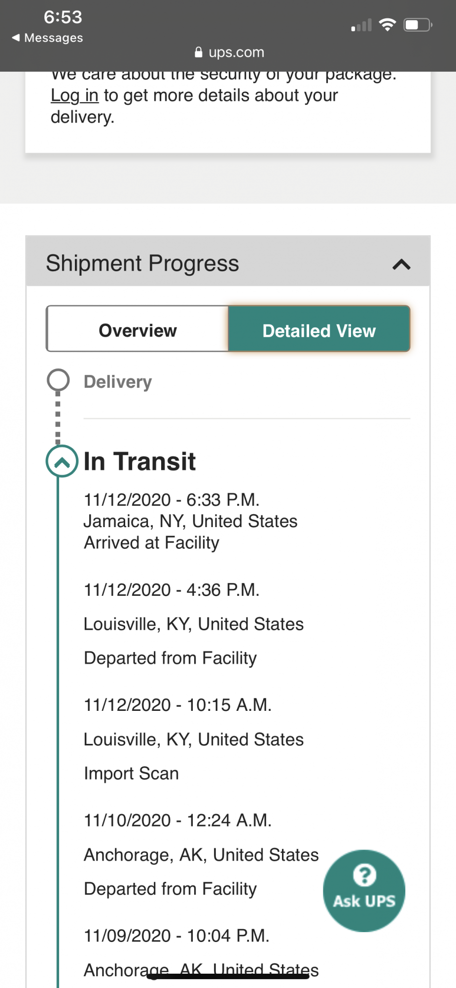
Task: Tap the In Transit heading
Action: (140, 461)
